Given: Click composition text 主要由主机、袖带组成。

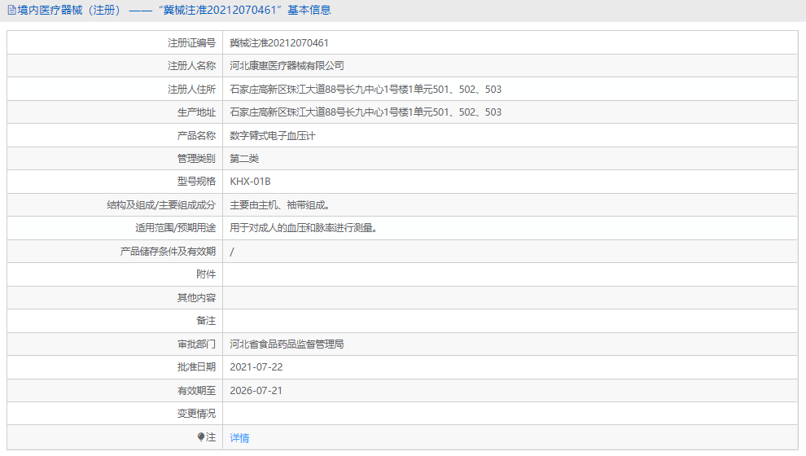Looking at the screenshot, I should pyautogui.click(x=280, y=205).
